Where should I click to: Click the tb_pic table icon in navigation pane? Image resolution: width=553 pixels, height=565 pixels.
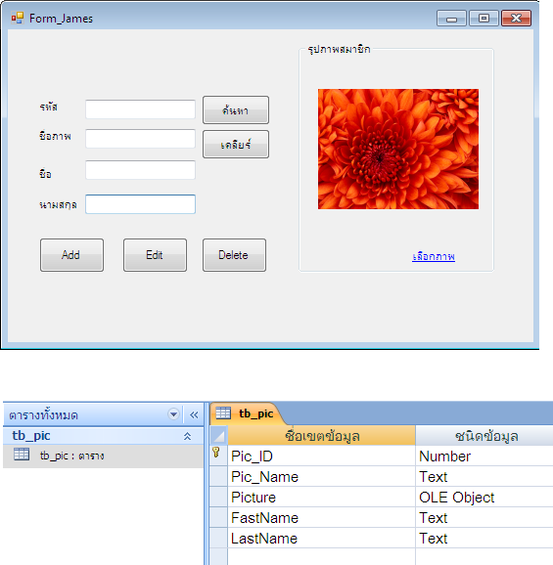click(22, 455)
